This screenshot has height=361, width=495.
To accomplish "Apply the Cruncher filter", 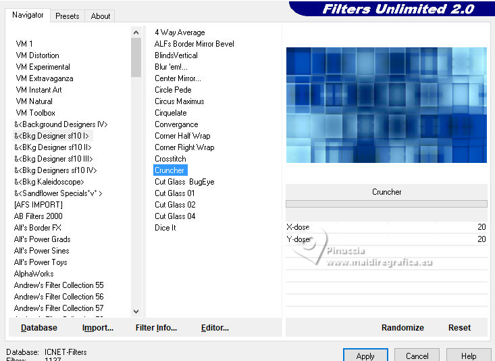I will coord(365,356).
